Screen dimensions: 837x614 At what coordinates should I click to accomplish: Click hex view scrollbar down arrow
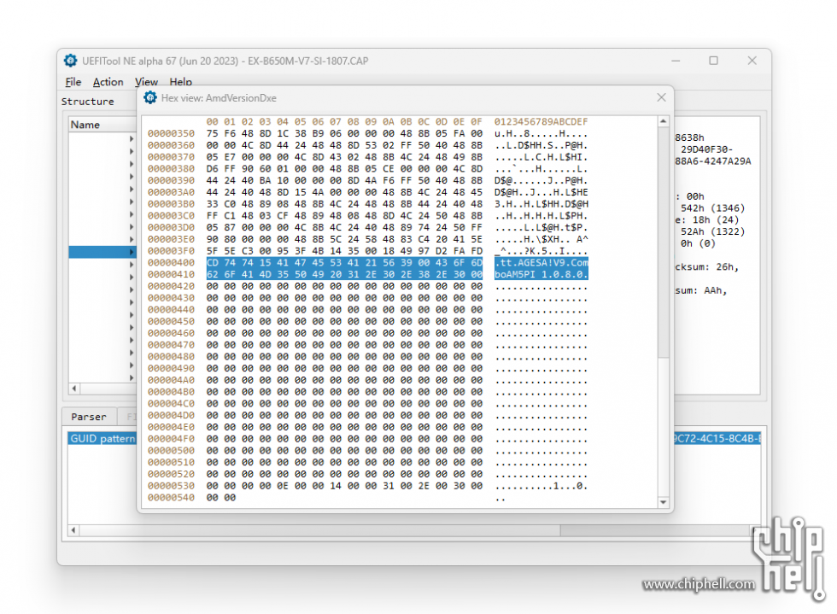(x=663, y=502)
